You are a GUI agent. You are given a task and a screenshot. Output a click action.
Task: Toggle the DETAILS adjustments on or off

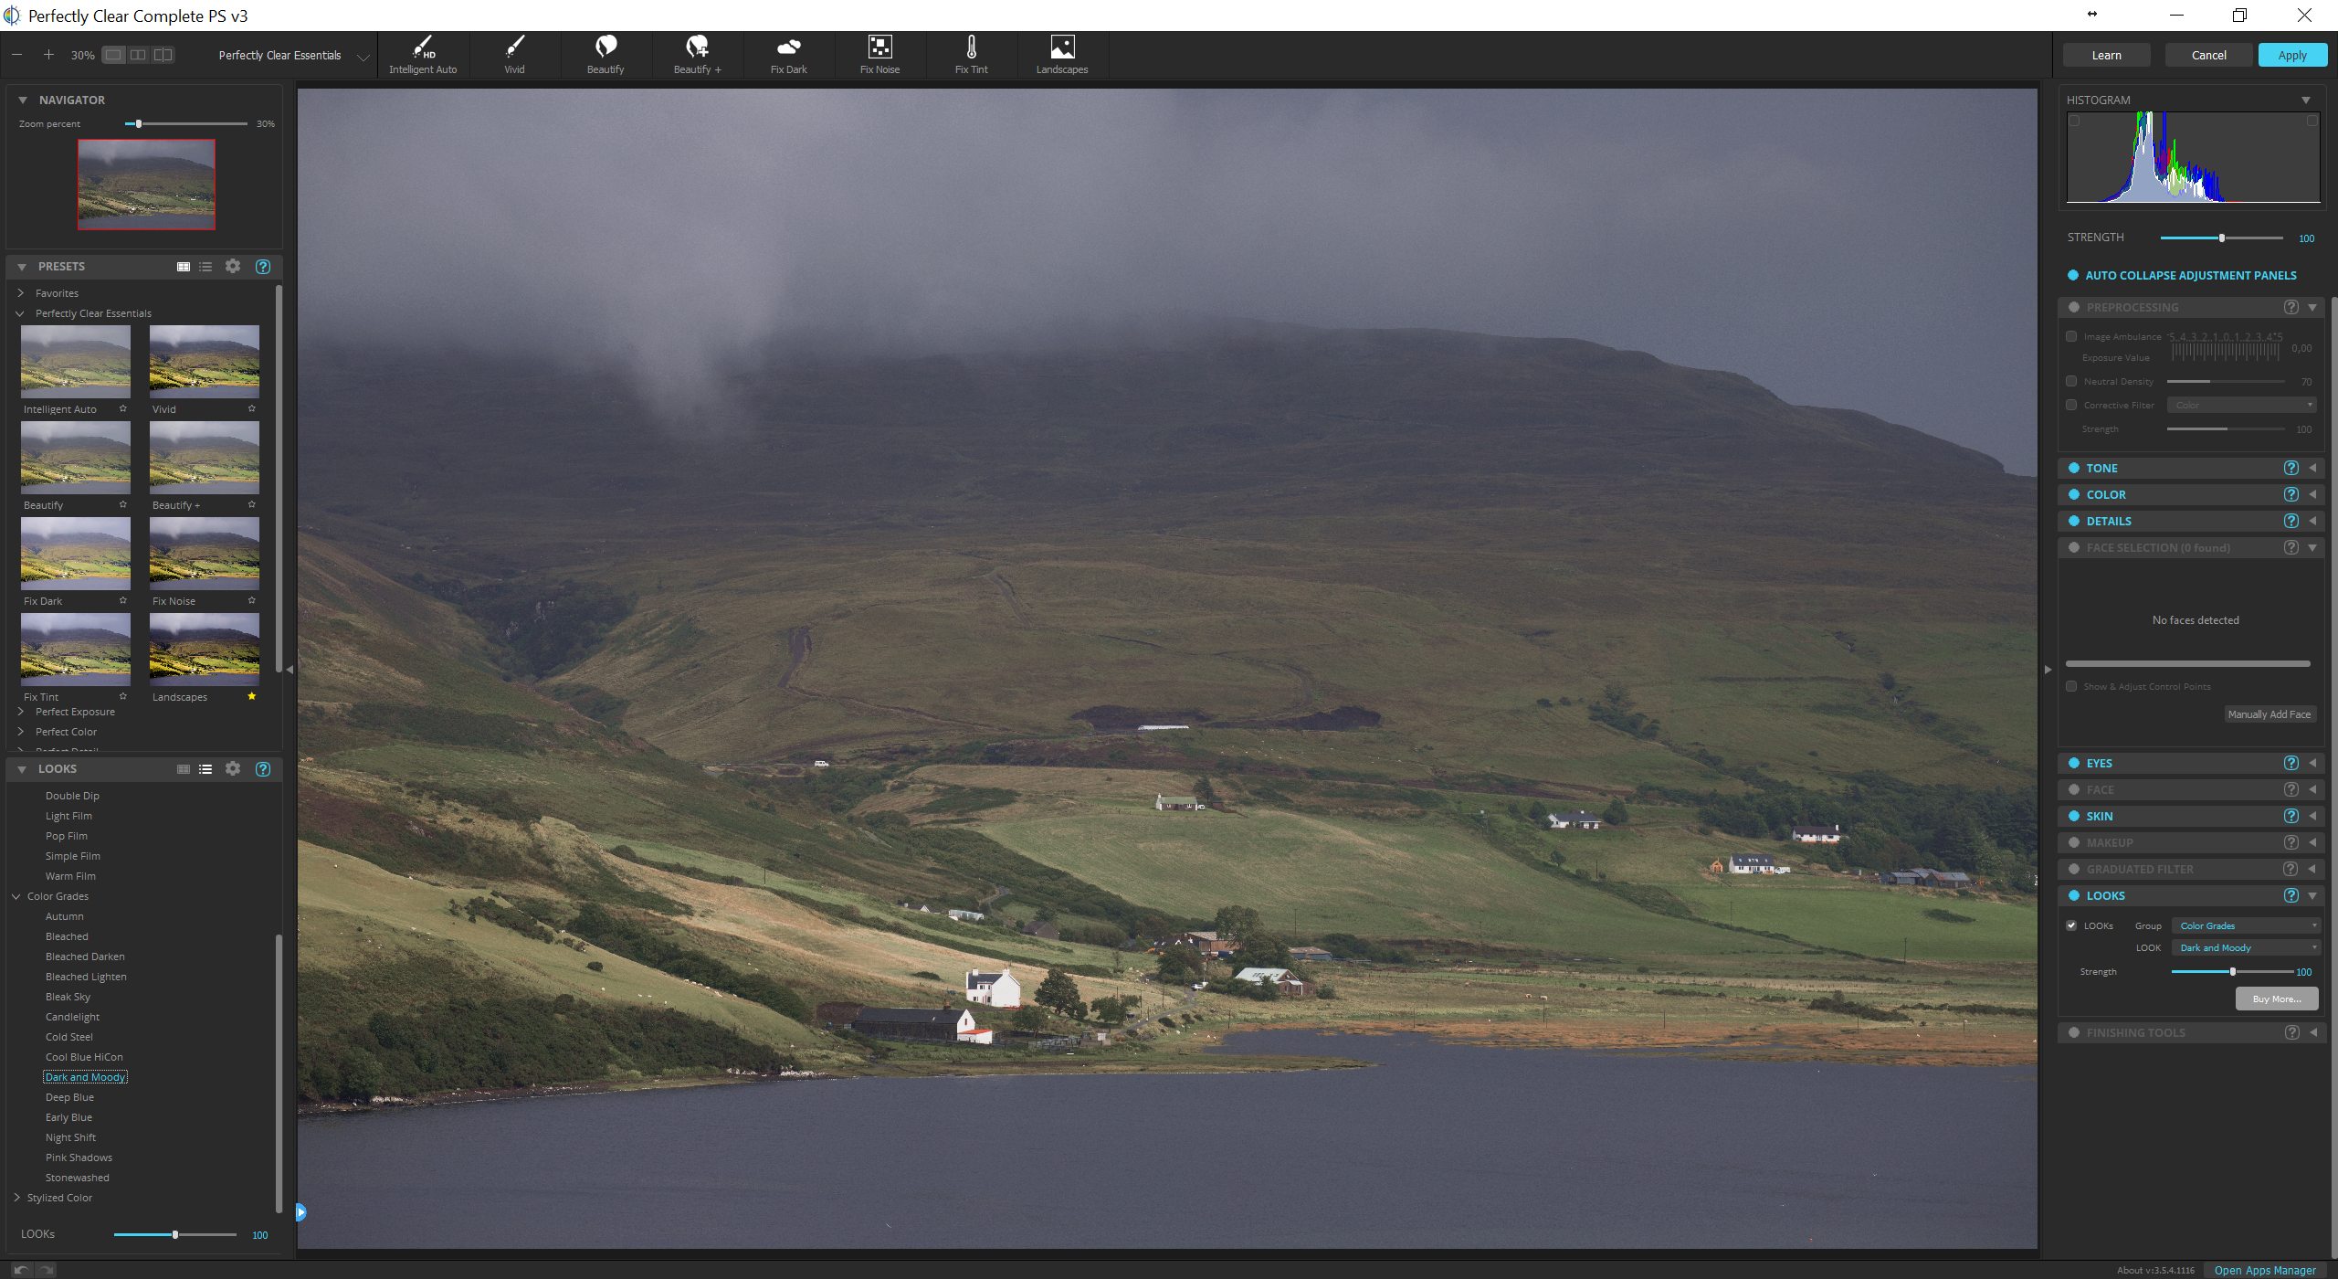point(2073,521)
